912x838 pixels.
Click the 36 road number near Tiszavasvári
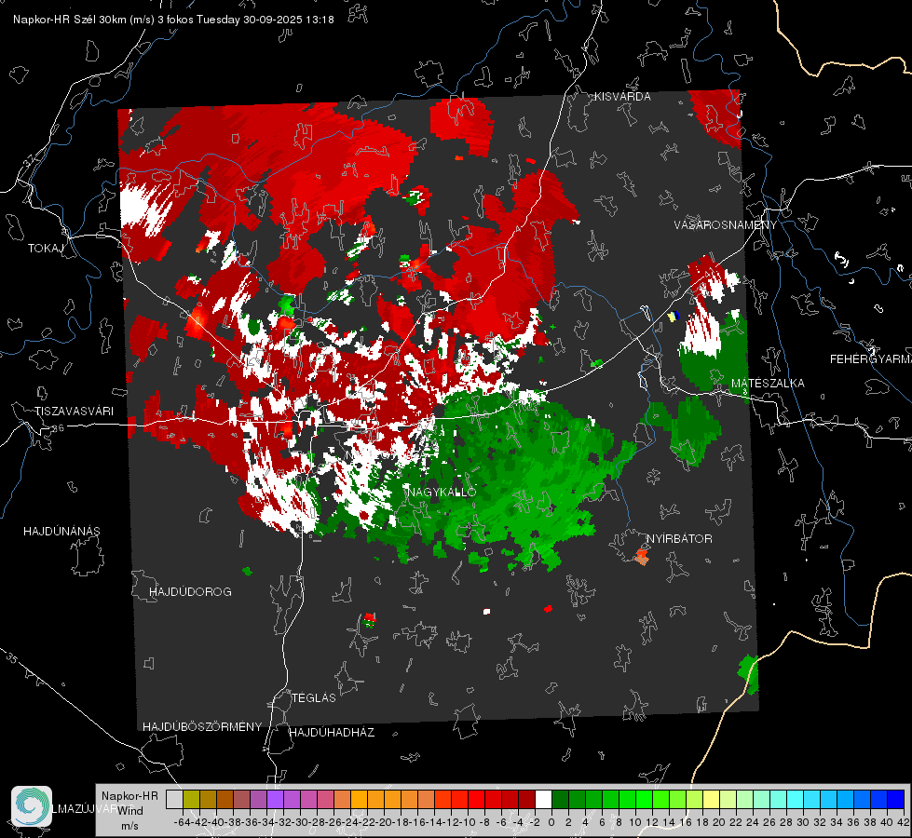[58, 428]
